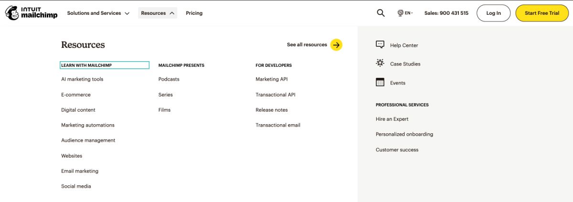Call the Sales 900 431 515 number
573x202 pixels.
click(446, 13)
